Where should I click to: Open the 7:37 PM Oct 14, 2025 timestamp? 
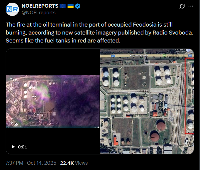click(31, 163)
